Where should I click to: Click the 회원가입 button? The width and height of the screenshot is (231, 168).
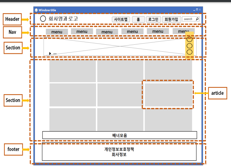pyautogui.click(x=171, y=19)
